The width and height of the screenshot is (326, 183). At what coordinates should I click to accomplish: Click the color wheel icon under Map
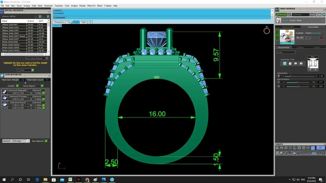pos(310,70)
